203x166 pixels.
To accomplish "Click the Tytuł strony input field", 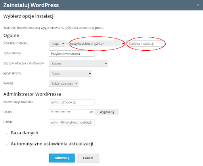I will [x=71, y=53].
